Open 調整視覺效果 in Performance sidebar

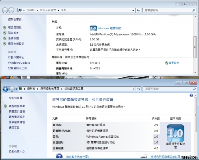coord(17,106)
